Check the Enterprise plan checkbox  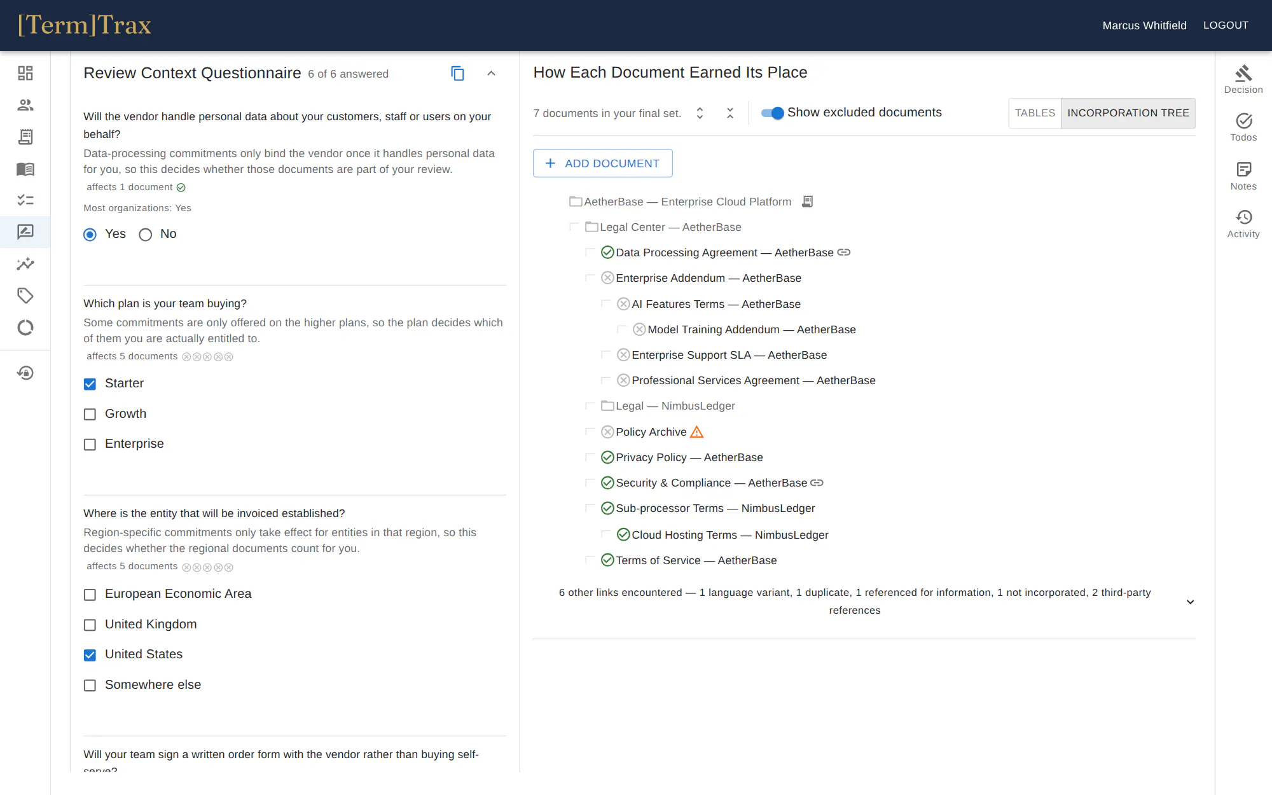coord(90,445)
